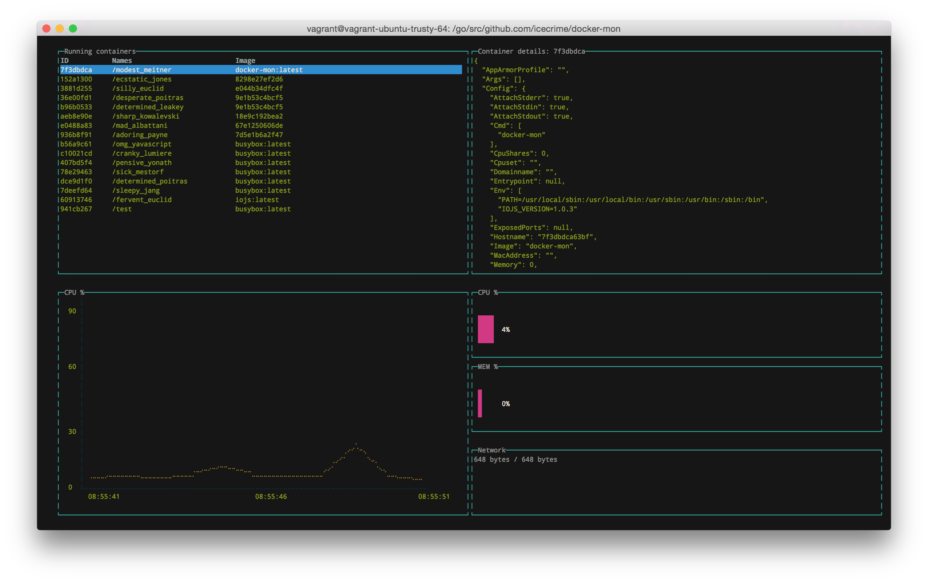928x583 pixels.
Task: Select container 152a1300 ecstatic_jones
Action: coord(142,79)
